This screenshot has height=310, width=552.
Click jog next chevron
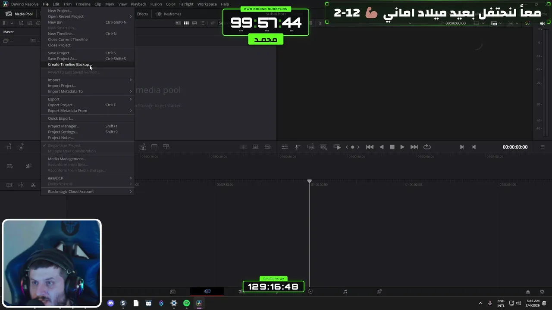358,147
